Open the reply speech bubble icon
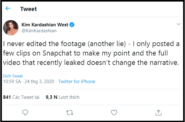This screenshot has height=122, width=185. [x=25, y=112]
